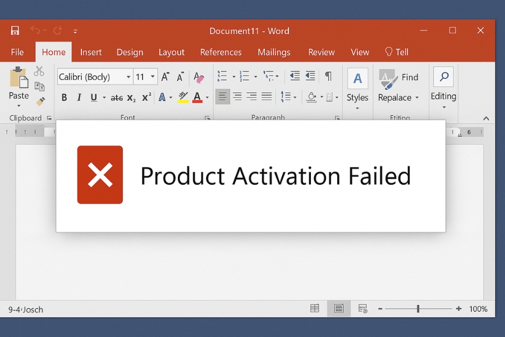
Task: Toggle Center alignment
Action: coord(237,96)
